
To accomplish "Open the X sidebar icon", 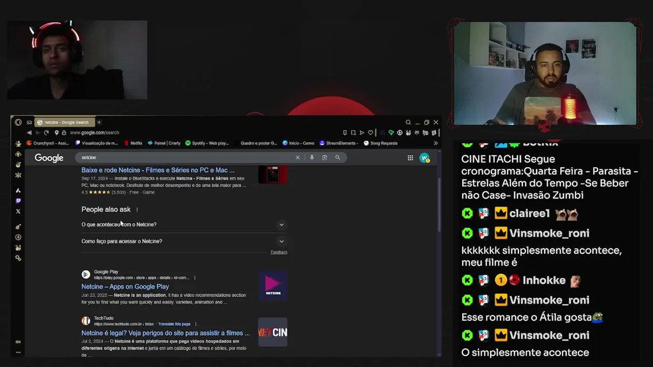I will click(18, 211).
